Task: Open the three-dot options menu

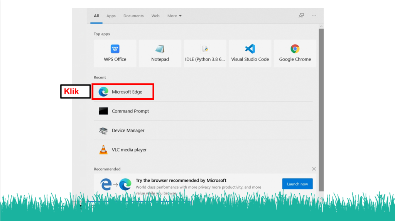Action: [x=314, y=16]
